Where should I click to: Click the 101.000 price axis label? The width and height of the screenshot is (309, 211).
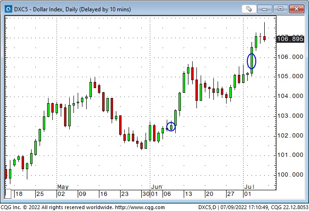[290, 155]
